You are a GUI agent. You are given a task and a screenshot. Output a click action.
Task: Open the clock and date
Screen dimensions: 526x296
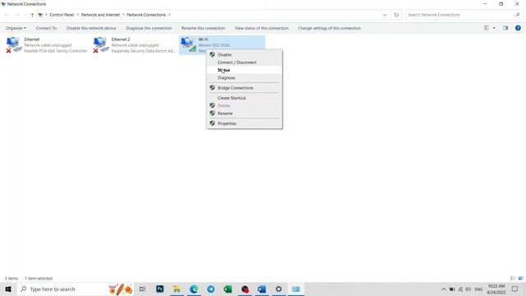tap(496, 289)
